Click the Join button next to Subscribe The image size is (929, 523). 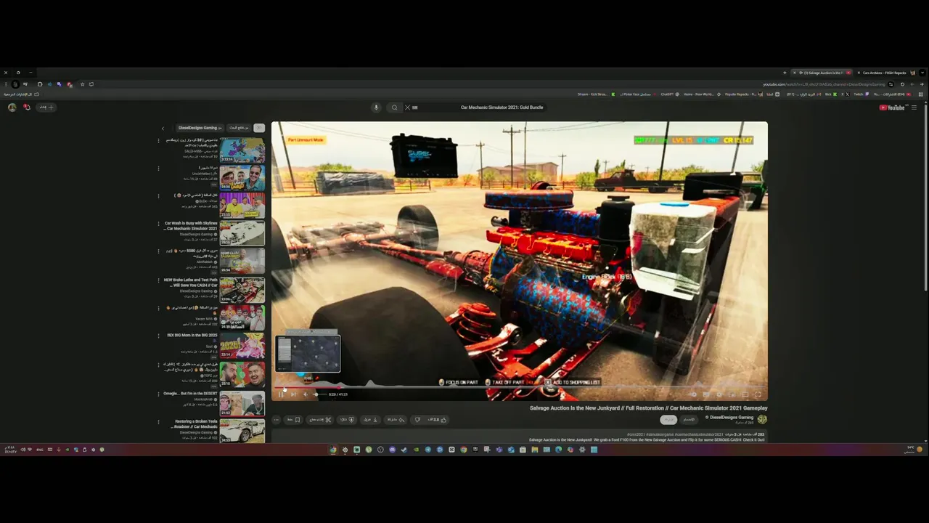[689, 419]
